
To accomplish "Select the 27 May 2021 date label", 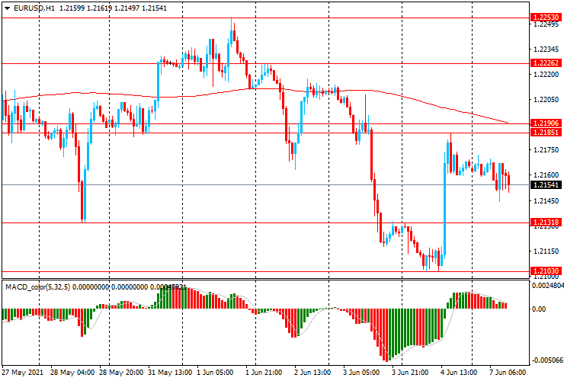I will click(22, 373).
